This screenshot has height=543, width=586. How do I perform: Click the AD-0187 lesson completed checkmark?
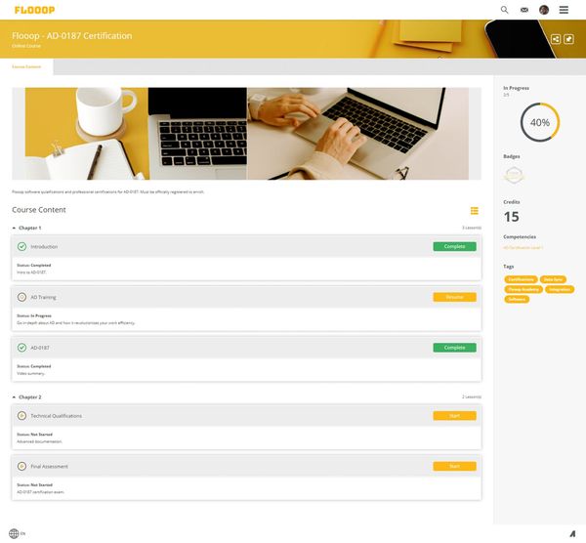point(21,347)
